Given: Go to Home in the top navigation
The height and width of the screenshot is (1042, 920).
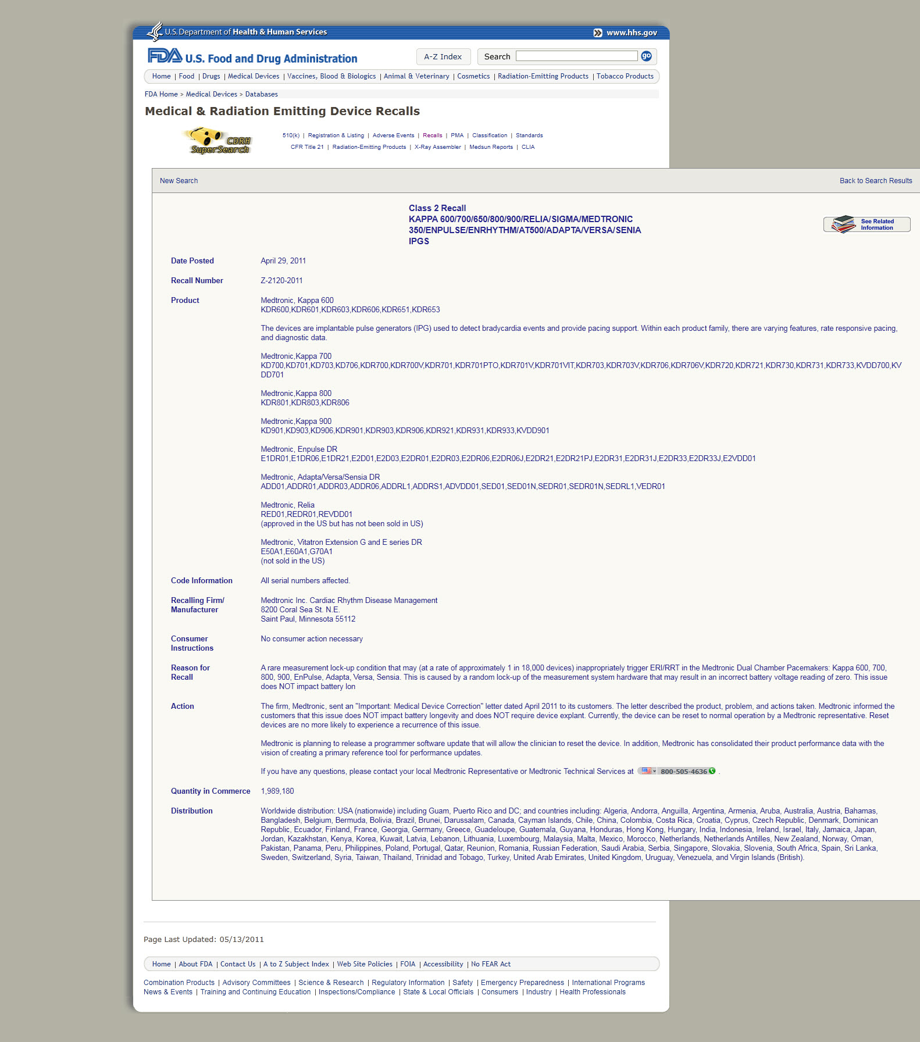Looking at the screenshot, I should pyautogui.click(x=162, y=76).
